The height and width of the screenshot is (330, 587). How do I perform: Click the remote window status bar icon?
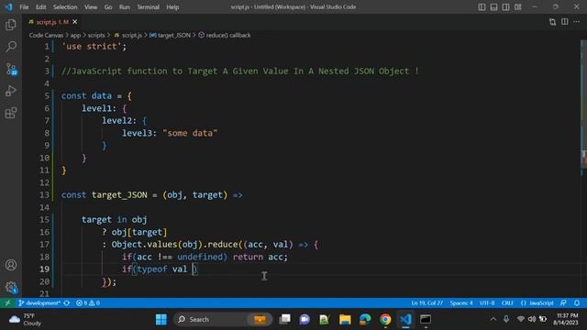[x=7, y=303]
